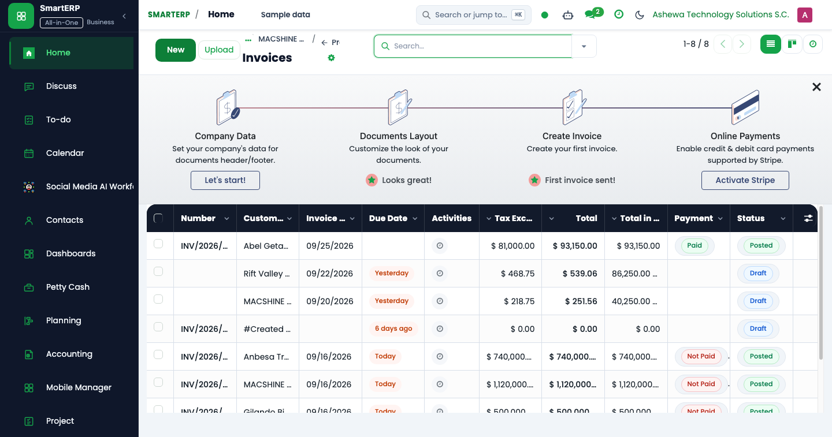The width and height of the screenshot is (832, 437).
Task: Open the Customer column header dropdown
Action: pos(289,219)
